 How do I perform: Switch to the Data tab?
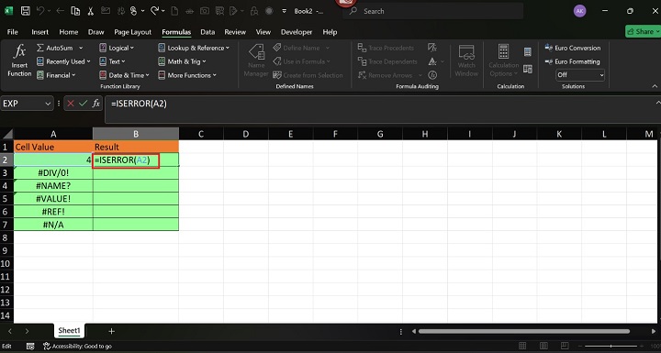point(207,32)
